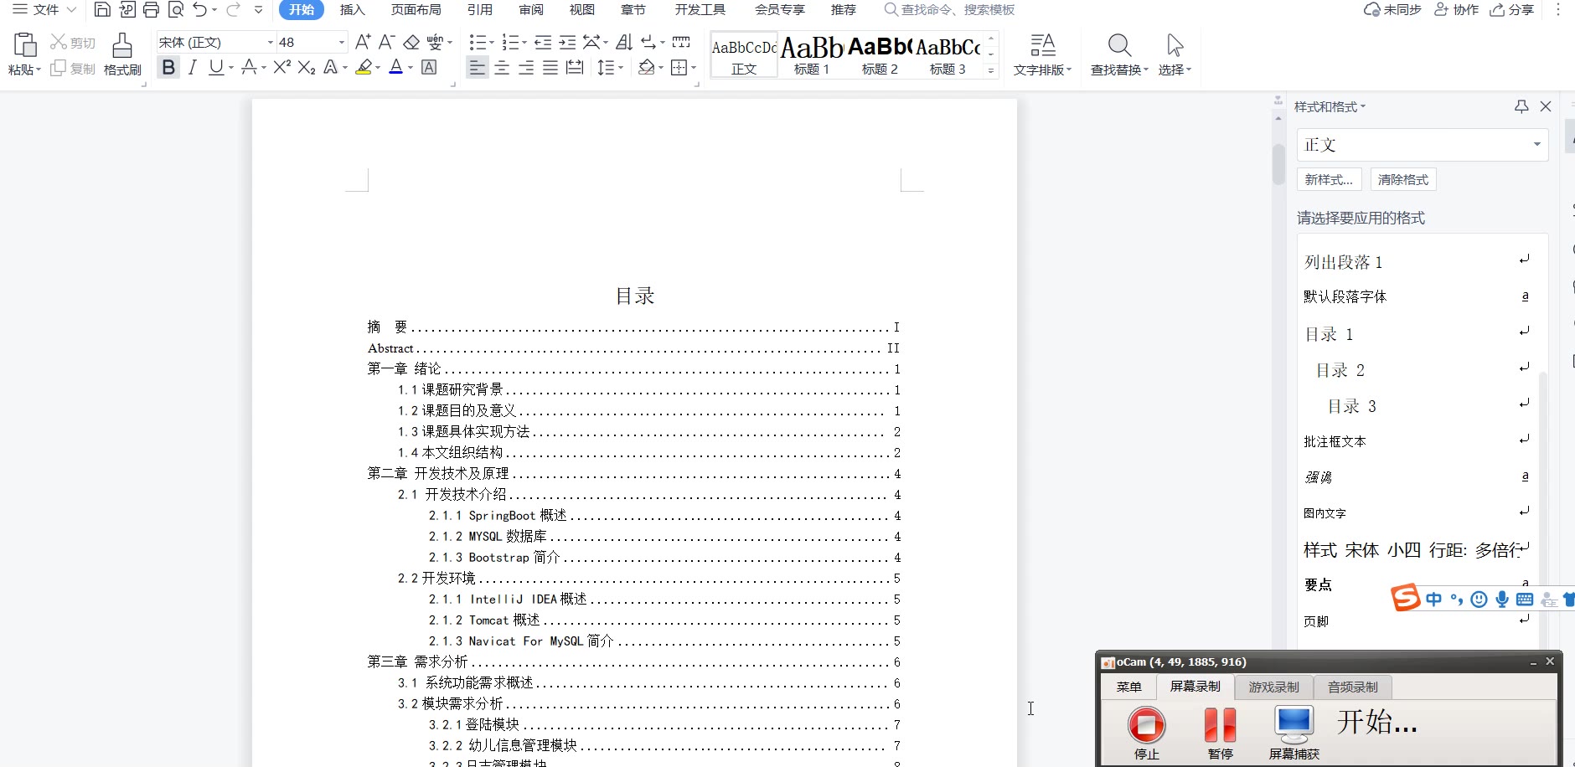The height and width of the screenshot is (767, 1575).
Task: Decrease font size with the A- icon
Action: click(386, 42)
